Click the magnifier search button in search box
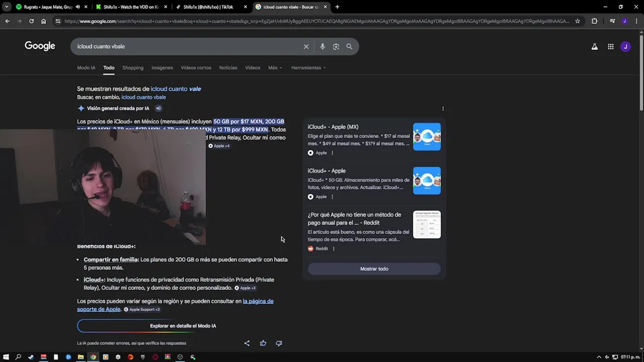Viewport: 644px width, 362px height. point(349,46)
